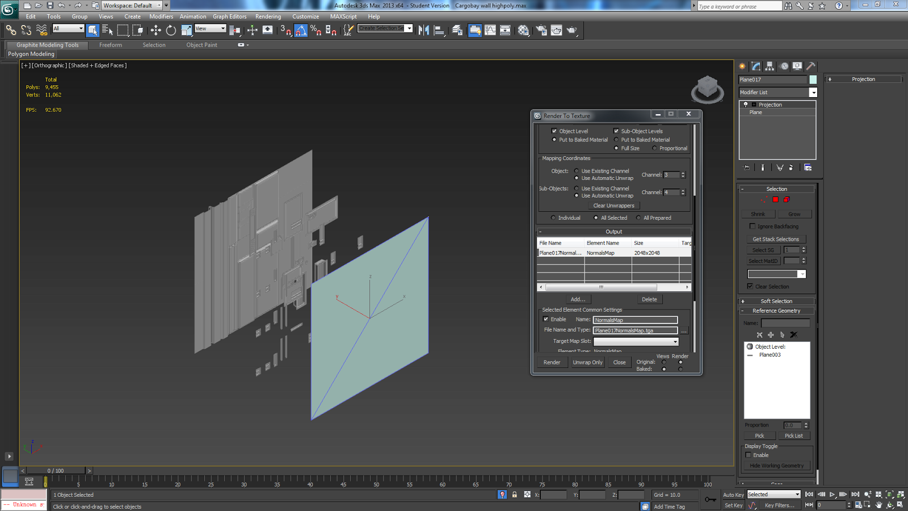Click Add... output element button
Screen dimensions: 908x511
click(578, 299)
